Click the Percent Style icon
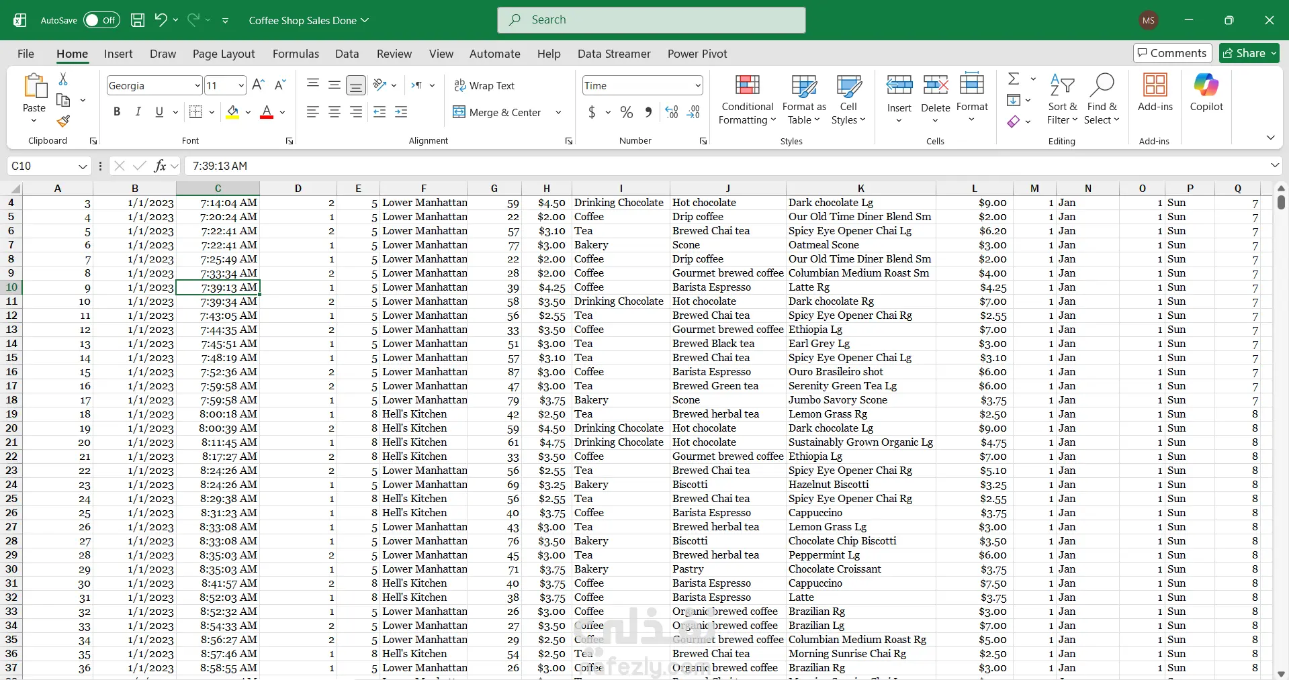Screen dimensions: 1289x680 click(626, 112)
